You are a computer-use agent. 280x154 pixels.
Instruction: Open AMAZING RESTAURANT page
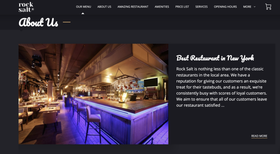coord(133,7)
